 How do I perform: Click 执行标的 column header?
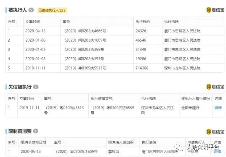[143, 21]
